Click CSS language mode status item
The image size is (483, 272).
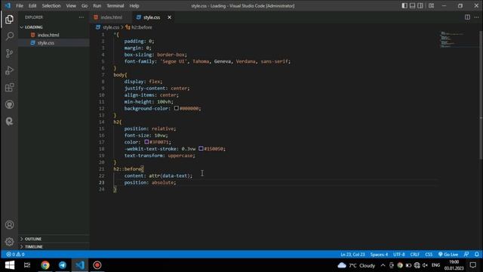coord(429,255)
